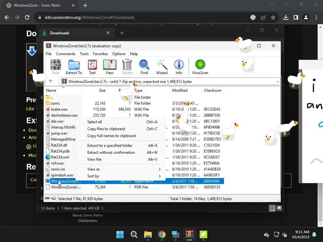This screenshot has height=242, width=323.
Task: Expand the Sort by submenu
Action: [160, 176]
